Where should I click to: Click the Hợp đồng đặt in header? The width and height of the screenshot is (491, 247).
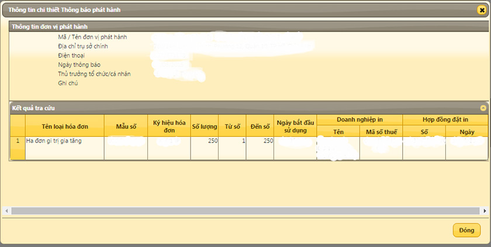click(x=445, y=119)
